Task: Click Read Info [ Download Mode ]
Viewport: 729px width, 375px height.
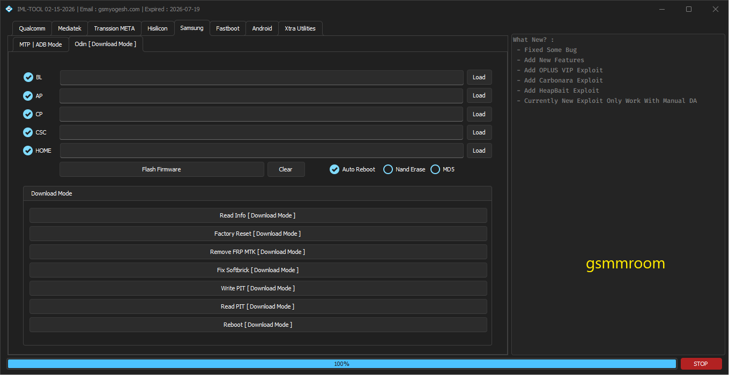Action: [258, 215]
